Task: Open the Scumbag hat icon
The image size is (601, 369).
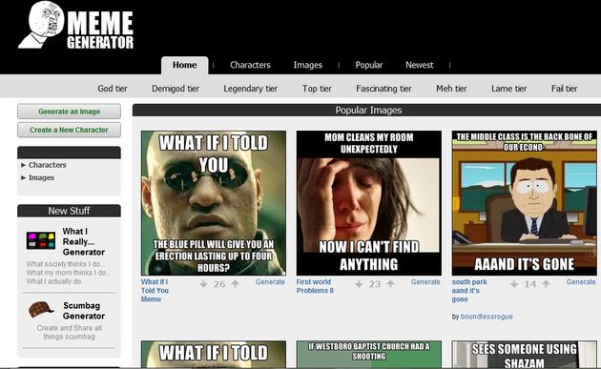Action: (41, 310)
